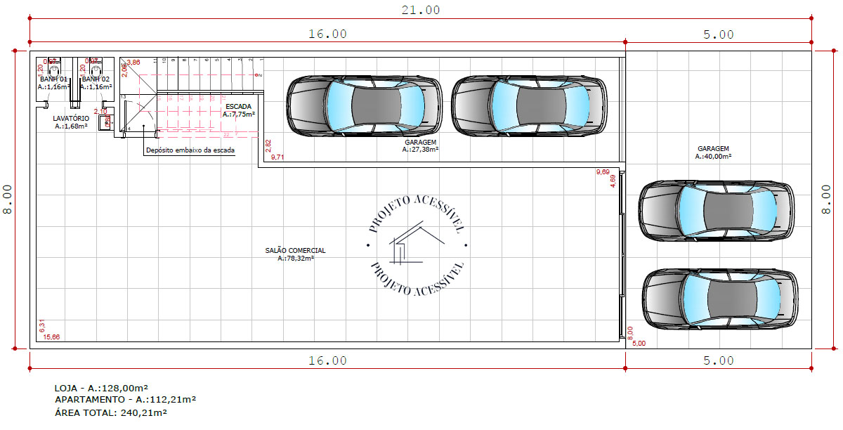Click the red 3,86 stair dimension
843x430 pixels.
pyautogui.click(x=133, y=63)
